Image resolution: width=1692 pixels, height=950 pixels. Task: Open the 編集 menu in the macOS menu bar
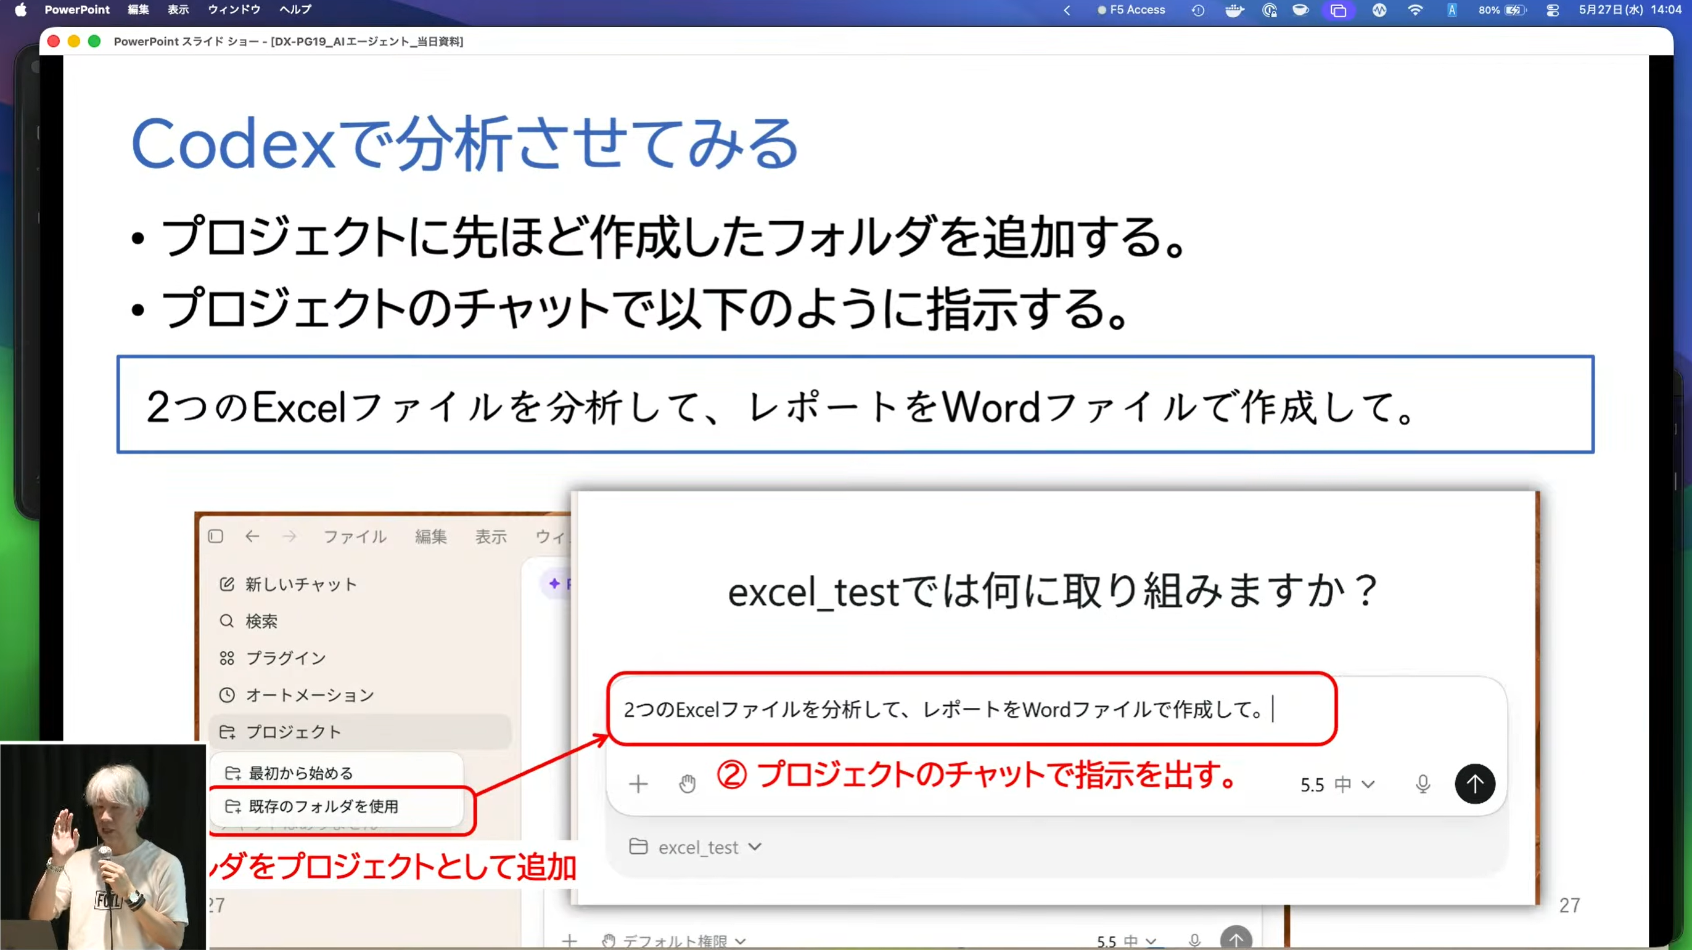(x=138, y=10)
